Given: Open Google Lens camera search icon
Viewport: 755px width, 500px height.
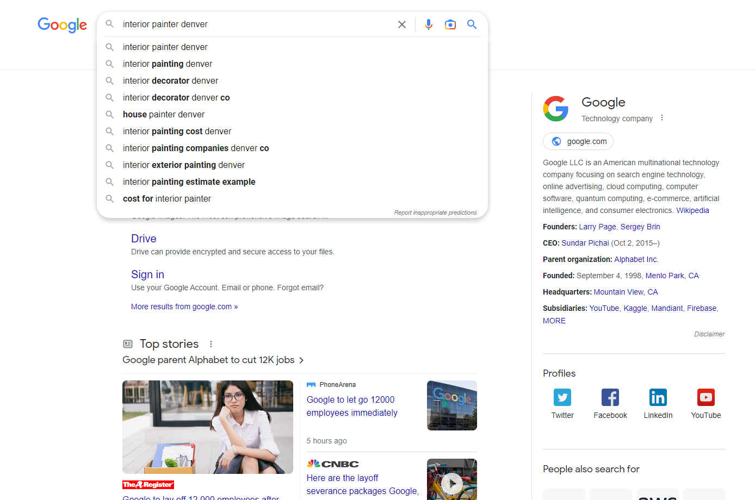Looking at the screenshot, I should point(450,24).
